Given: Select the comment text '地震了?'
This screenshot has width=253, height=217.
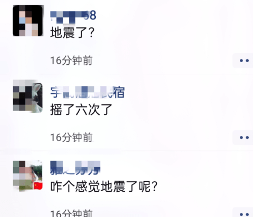Looking at the screenshot, I should 72,33.
